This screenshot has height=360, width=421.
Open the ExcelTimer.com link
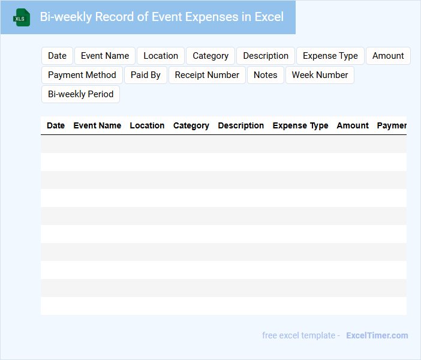click(x=377, y=335)
